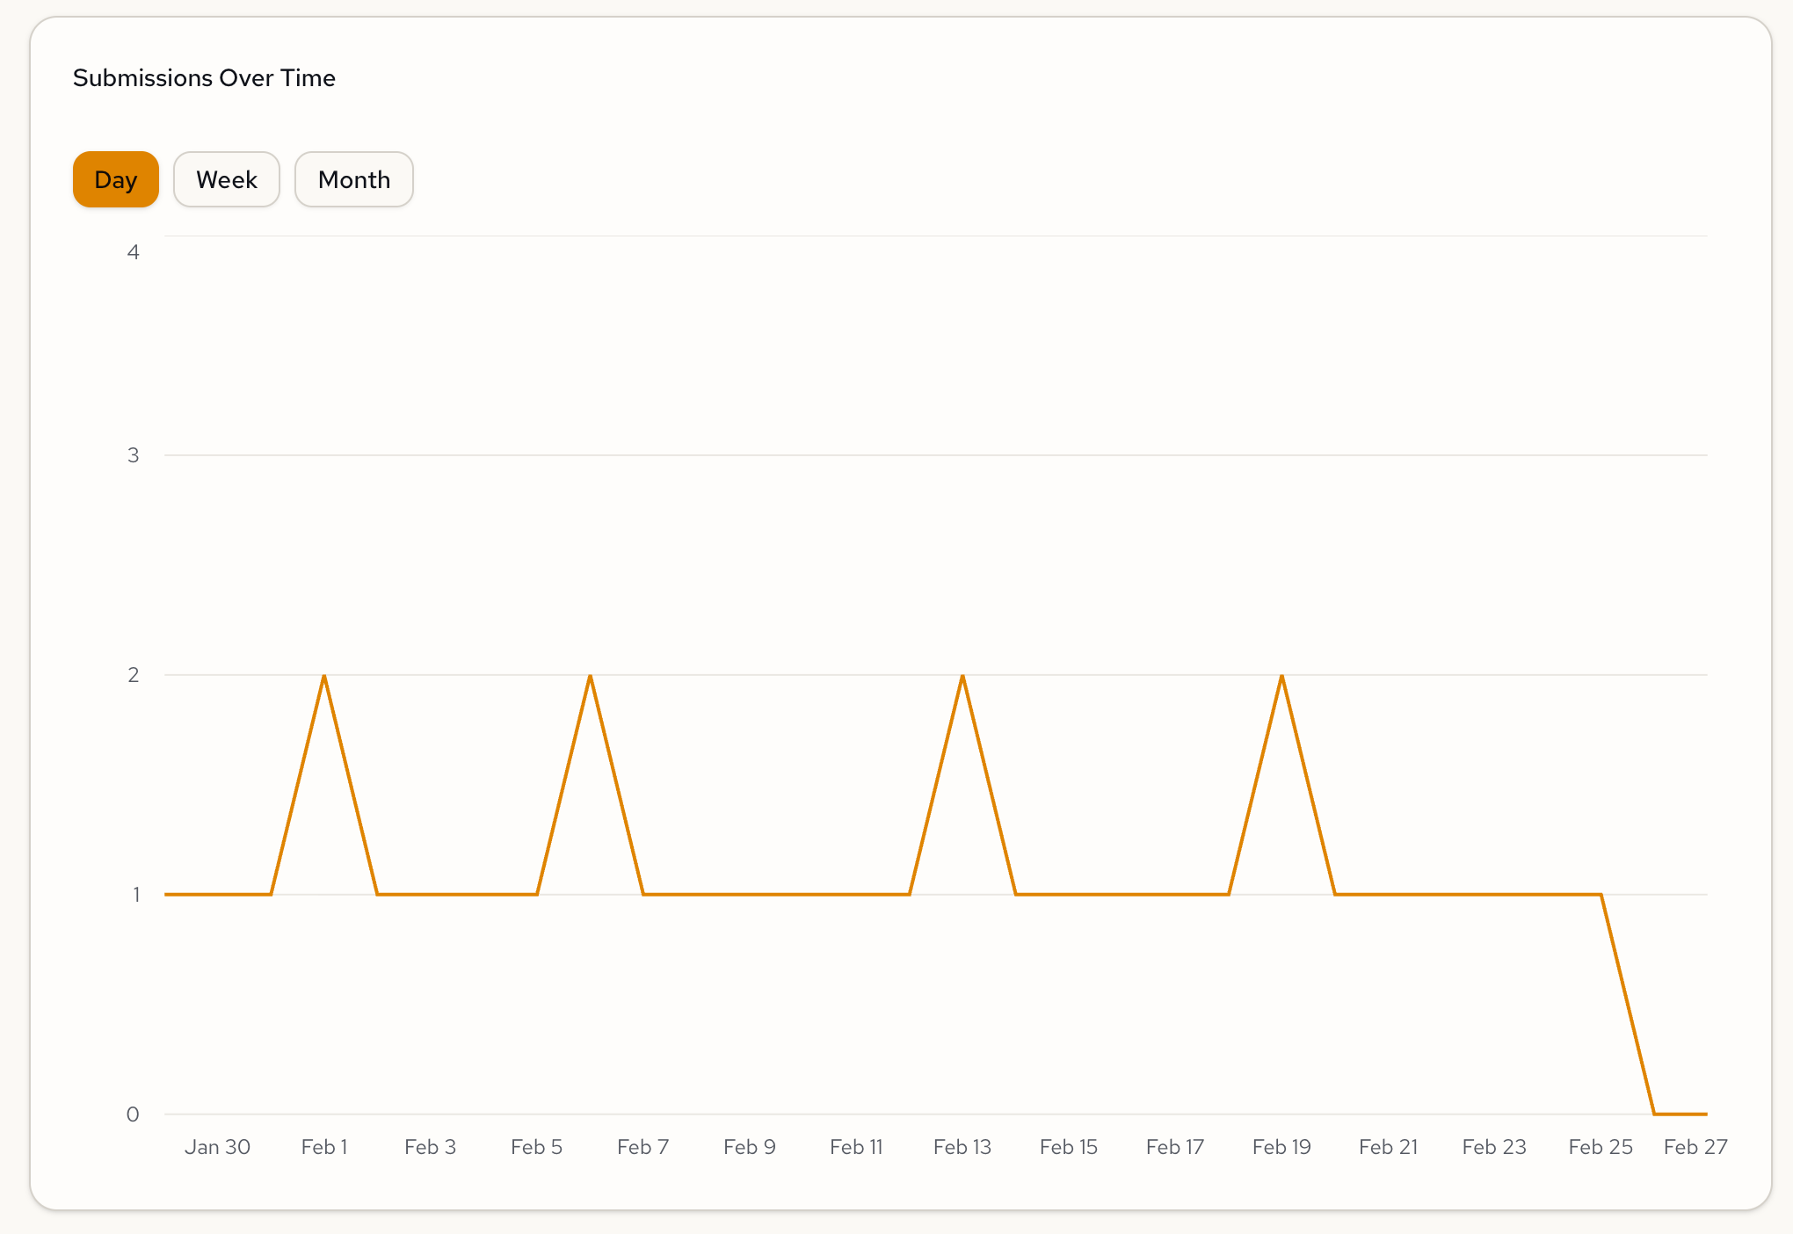Click the y-axis label 4
The image size is (1793, 1234).
(x=134, y=252)
